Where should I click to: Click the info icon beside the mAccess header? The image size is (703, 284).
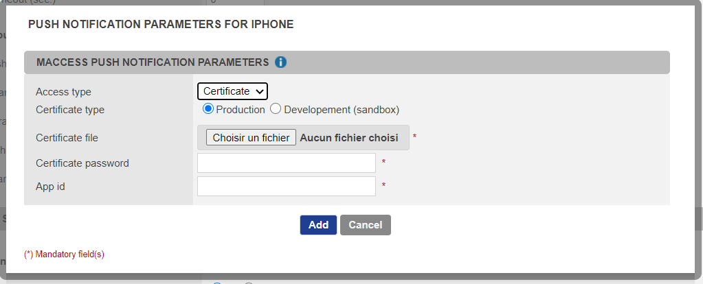pyautogui.click(x=280, y=62)
